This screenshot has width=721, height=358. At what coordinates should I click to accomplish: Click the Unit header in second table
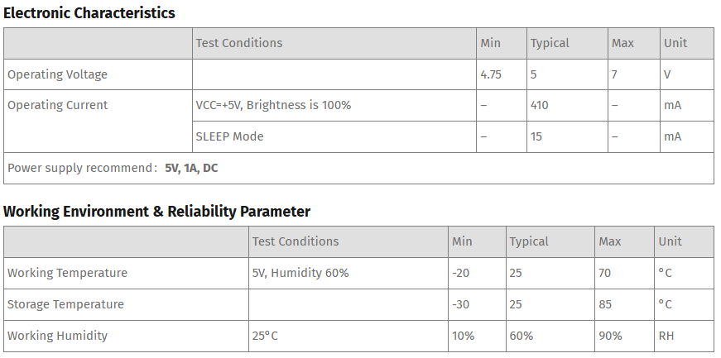[x=670, y=241]
